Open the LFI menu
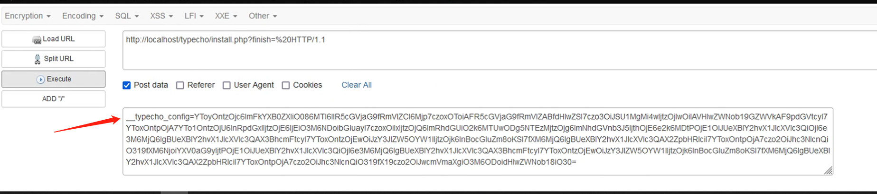The width and height of the screenshot is (877, 194). (194, 16)
